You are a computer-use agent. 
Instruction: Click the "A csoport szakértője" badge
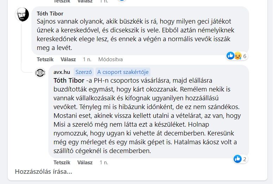[x=123, y=72]
